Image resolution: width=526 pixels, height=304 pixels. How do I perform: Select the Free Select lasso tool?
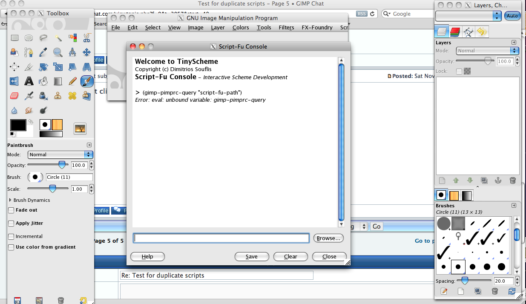pyautogui.click(x=43, y=38)
